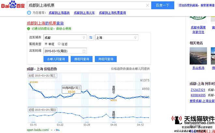Click 搜索成都-上海全部 trains link
Viewport: 215px width, 133px height.
[202, 101]
